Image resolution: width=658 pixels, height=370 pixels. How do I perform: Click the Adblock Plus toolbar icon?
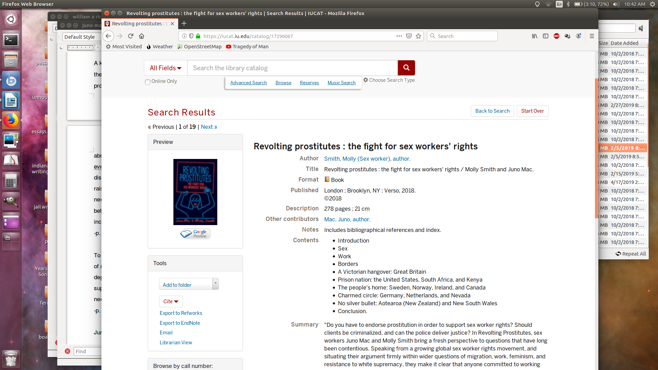pos(557,36)
